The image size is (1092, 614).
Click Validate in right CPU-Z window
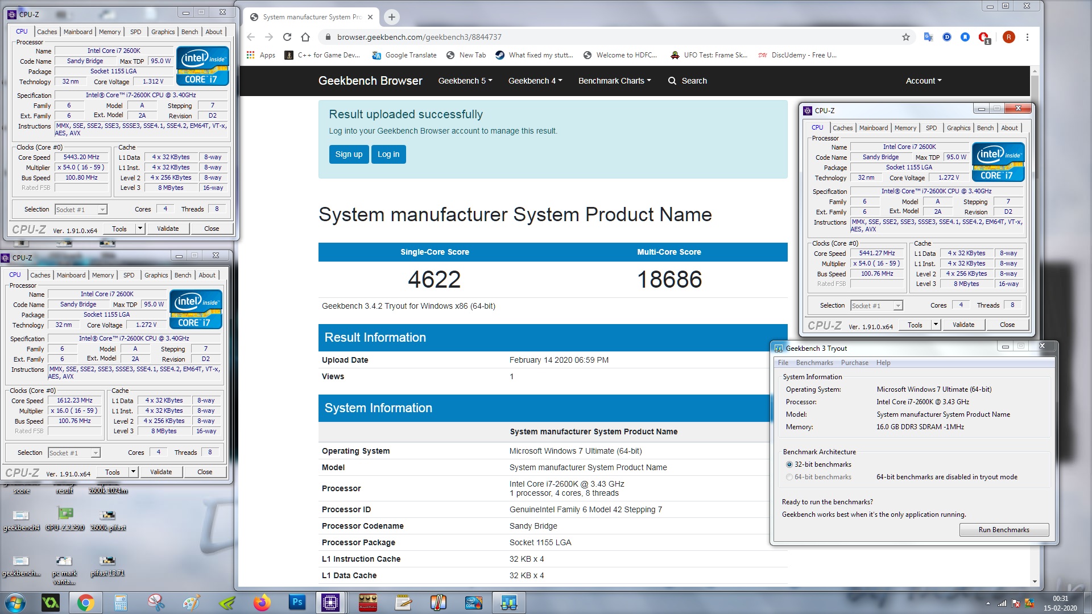coord(963,325)
